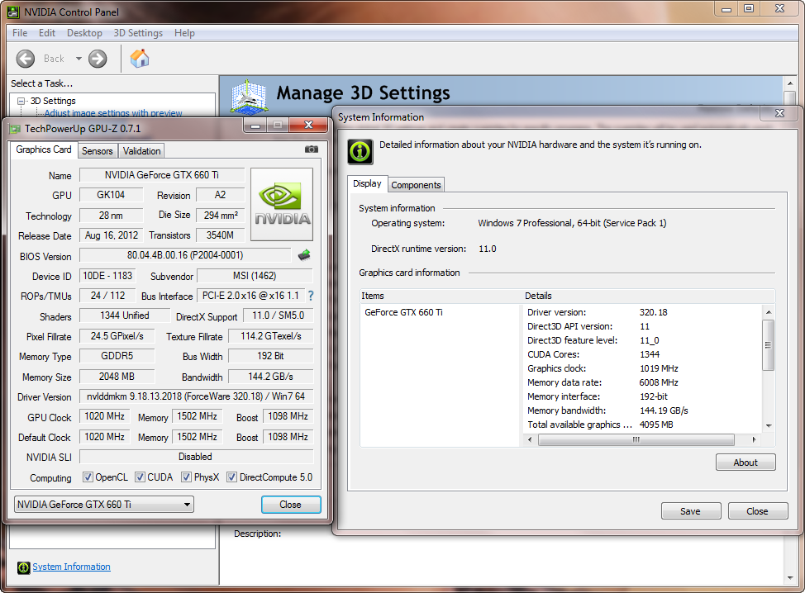Click the NVIDIA logo in GPU-Z
The width and height of the screenshot is (805, 593).
tap(282, 205)
